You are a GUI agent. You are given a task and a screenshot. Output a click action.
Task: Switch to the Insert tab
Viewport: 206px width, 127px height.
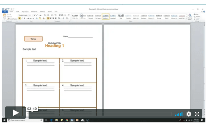[17, 12]
